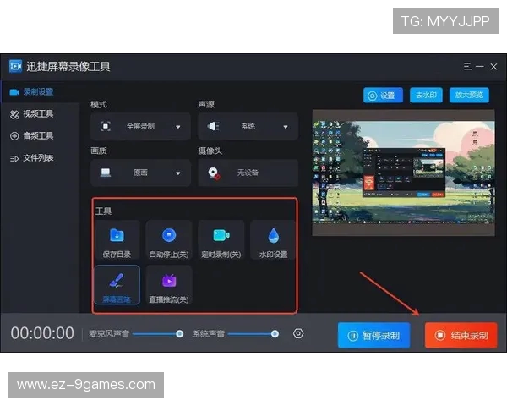Toggle 直播推流(关) live streaming tool
Image resolution: width=507 pixels, height=406 pixels.
tap(169, 285)
